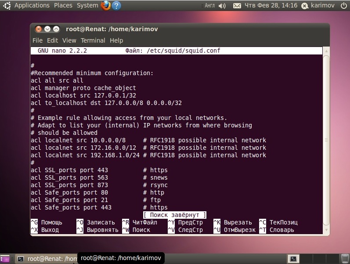350x264 pixels.
Task: Click localnet line with 192.168.1.0/24
Action: coord(148,155)
